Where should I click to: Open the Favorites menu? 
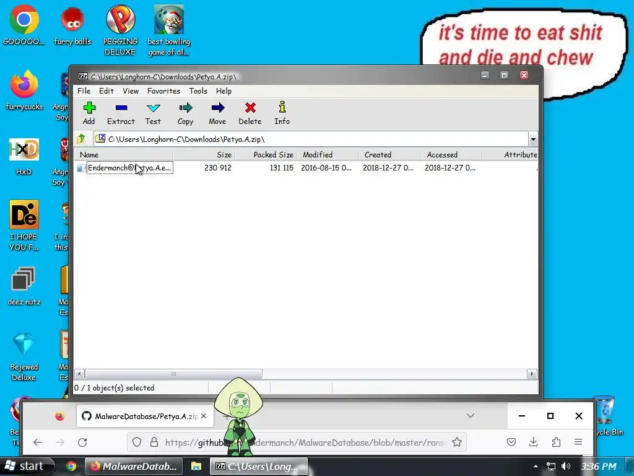163,91
